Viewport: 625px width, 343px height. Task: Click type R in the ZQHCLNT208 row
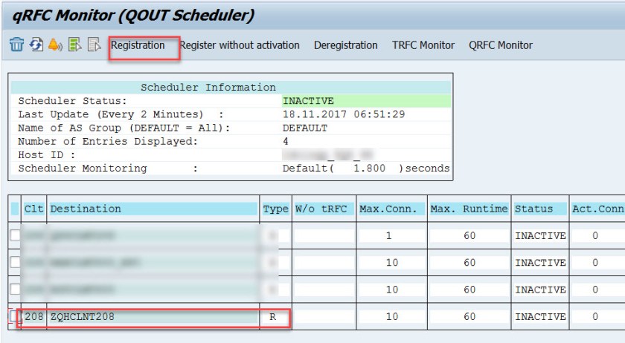[x=272, y=317]
